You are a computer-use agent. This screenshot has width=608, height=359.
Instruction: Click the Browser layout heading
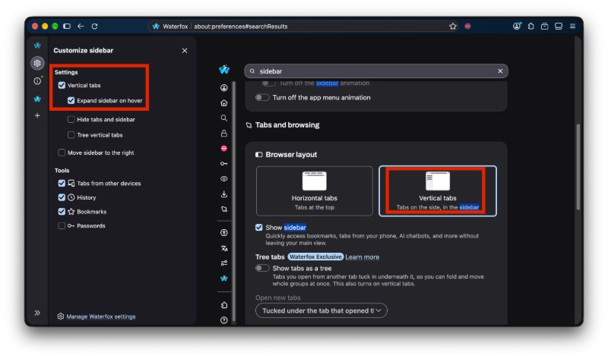point(291,155)
